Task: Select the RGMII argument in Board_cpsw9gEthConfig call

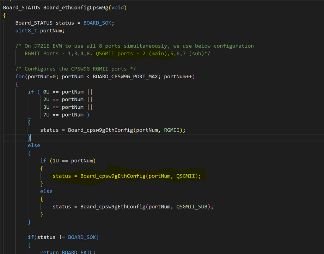Action: 172,130
